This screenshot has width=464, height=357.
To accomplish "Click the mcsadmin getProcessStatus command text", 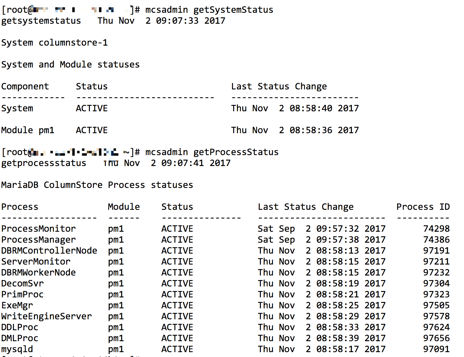I will tap(212, 152).
